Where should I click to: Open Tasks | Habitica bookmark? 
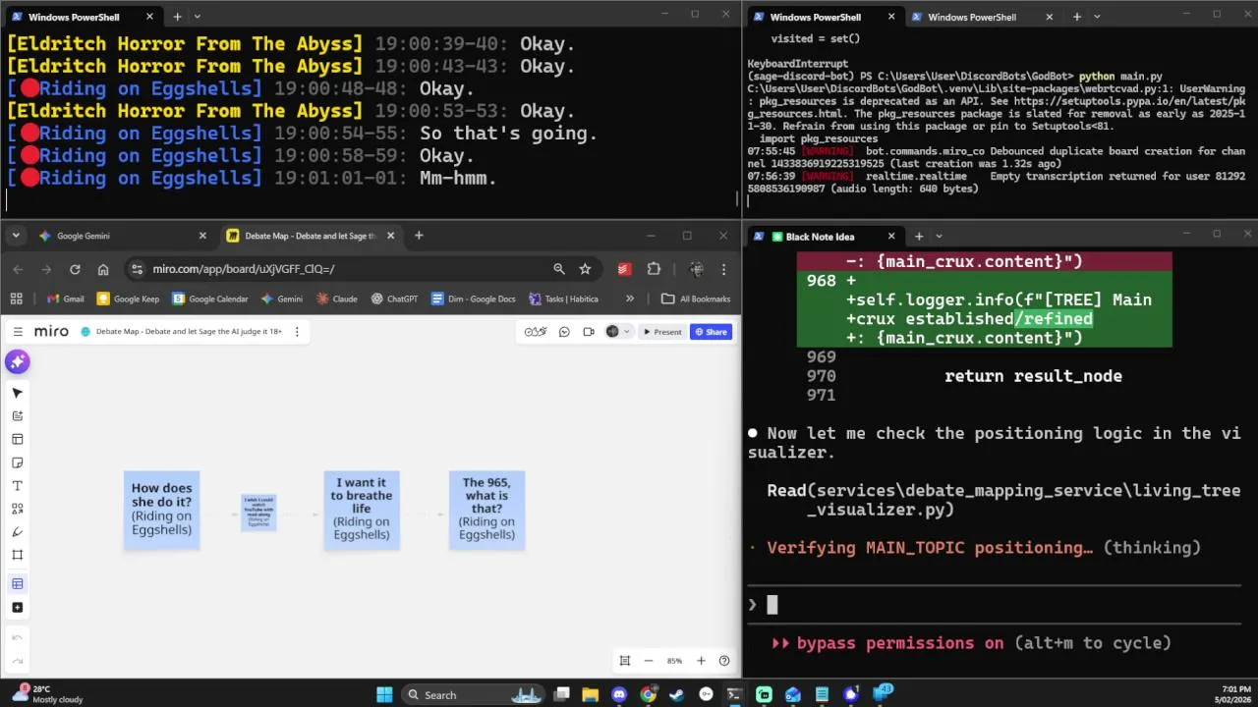tap(563, 299)
